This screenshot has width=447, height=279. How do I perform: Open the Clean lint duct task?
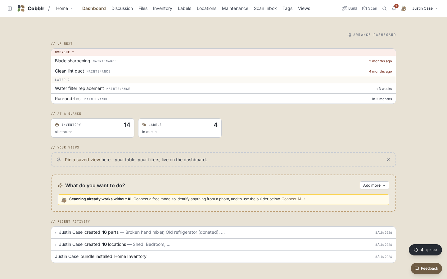(x=223, y=71)
